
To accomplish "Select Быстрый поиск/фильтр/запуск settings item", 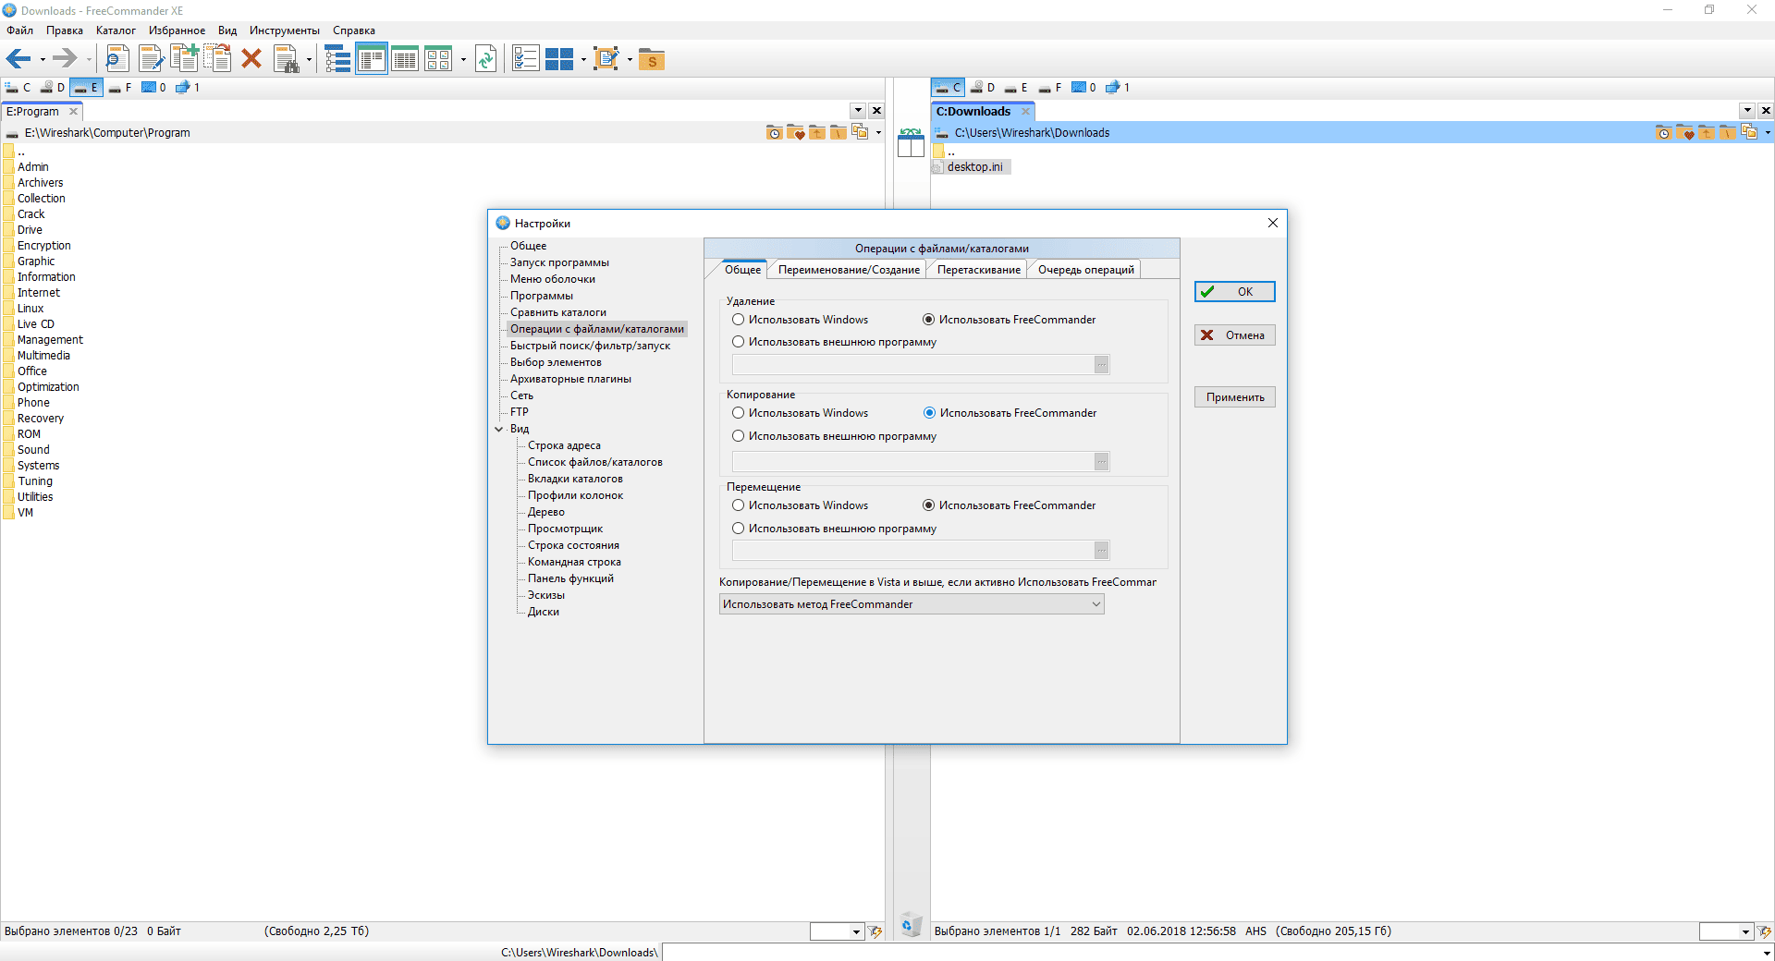I will (x=590, y=346).
